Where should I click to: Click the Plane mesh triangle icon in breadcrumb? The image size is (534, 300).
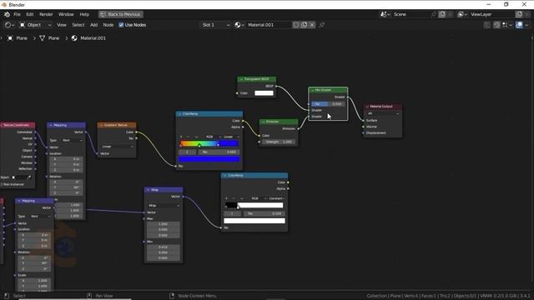click(x=42, y=38)
